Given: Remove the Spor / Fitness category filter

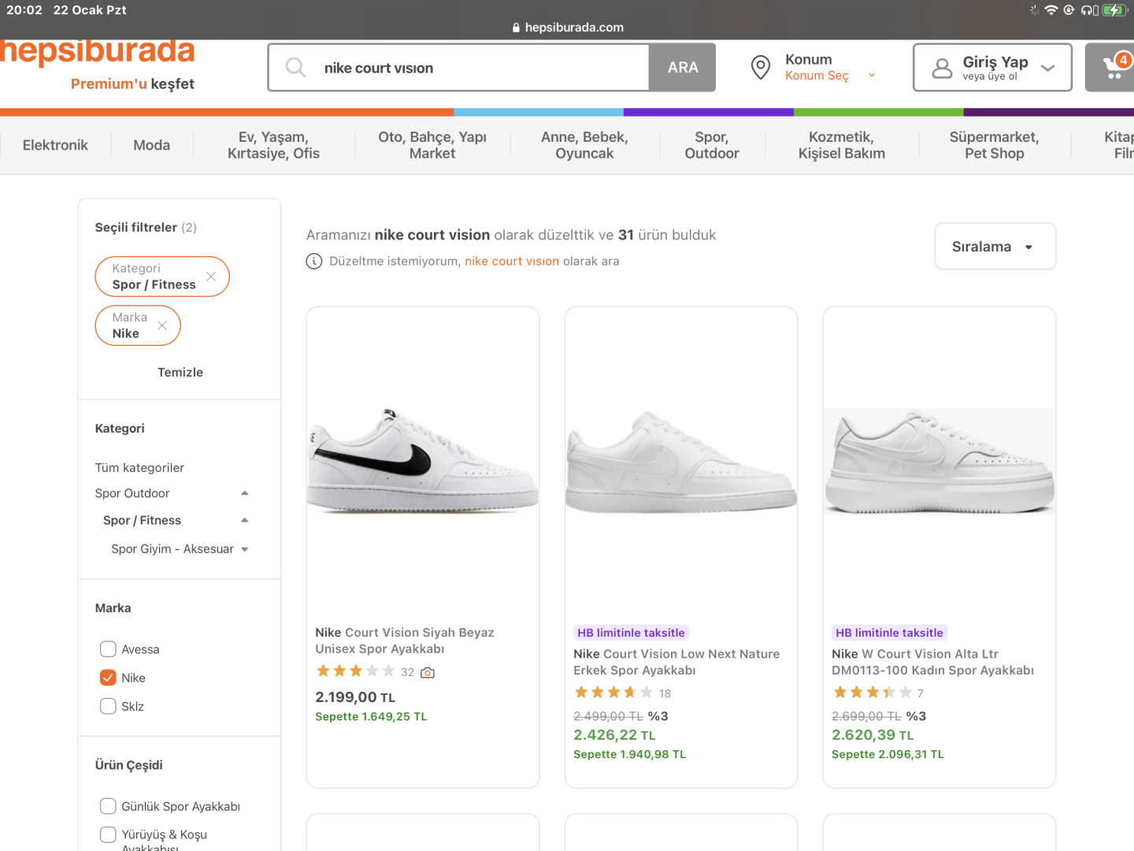Looking at the screenshot, I should [211, 277].
